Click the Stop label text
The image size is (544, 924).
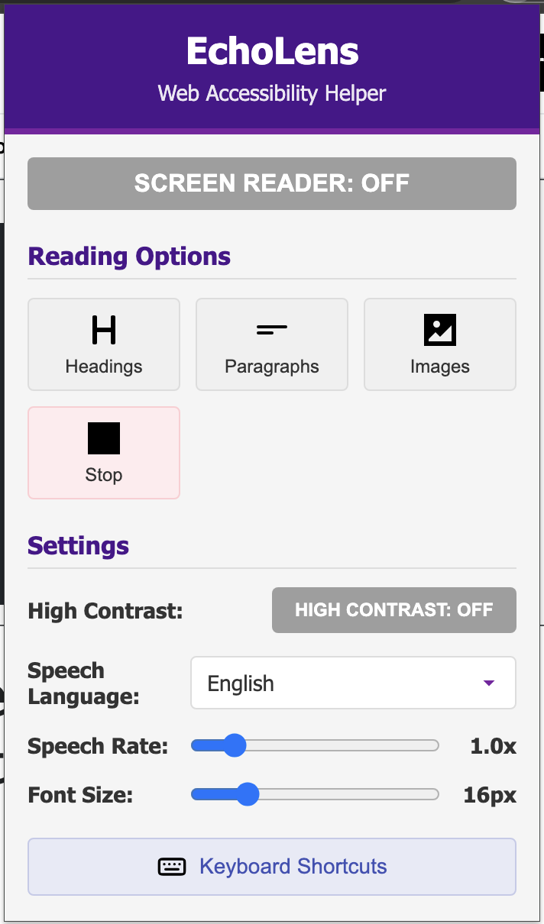[x=104, y=475]
